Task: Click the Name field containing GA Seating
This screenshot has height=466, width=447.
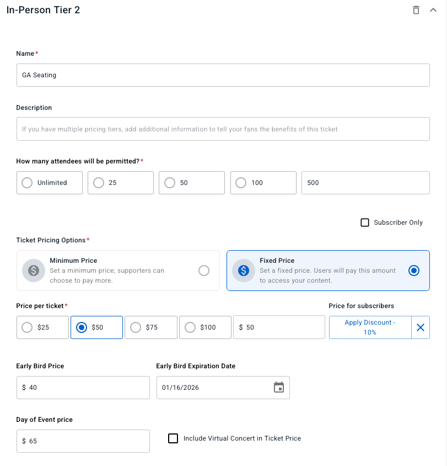Action: 223,75
